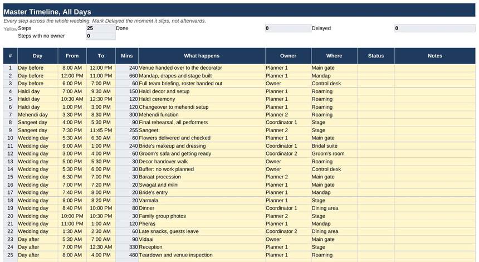
Task: Click 'Flowers delivered and checked' cell
Action: pos(202,138)
